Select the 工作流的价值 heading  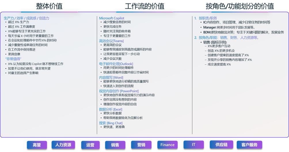coord(144,6)
